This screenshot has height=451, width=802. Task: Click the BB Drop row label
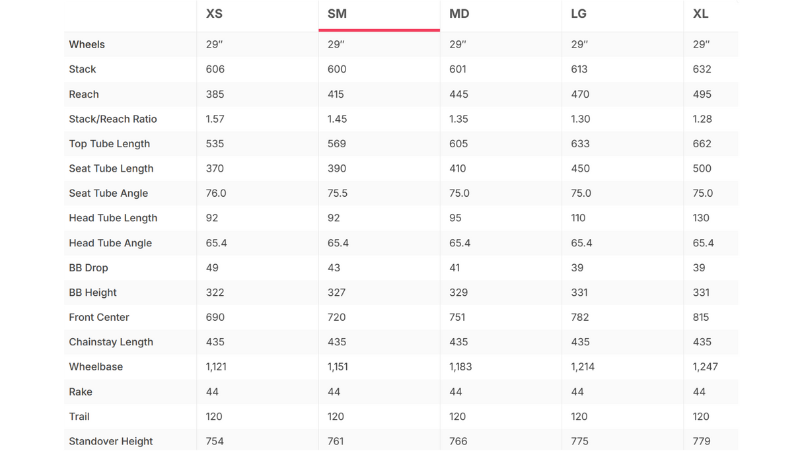pyautogui.click(x=89, y=267)
